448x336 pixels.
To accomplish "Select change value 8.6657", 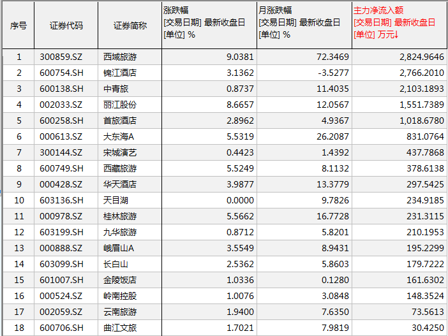I will [241, 105].
